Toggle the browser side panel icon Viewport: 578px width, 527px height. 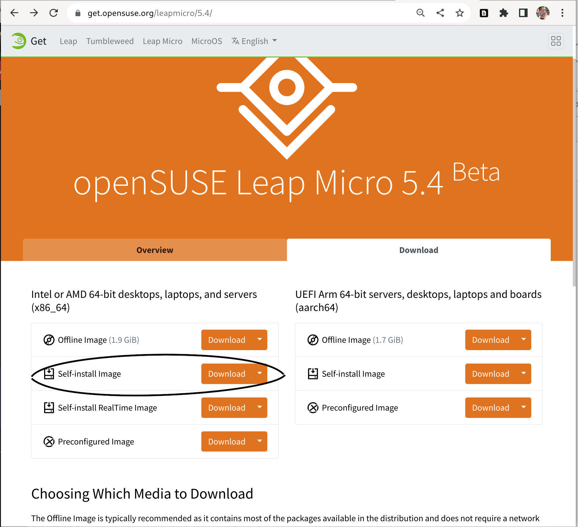click(523, 13)
